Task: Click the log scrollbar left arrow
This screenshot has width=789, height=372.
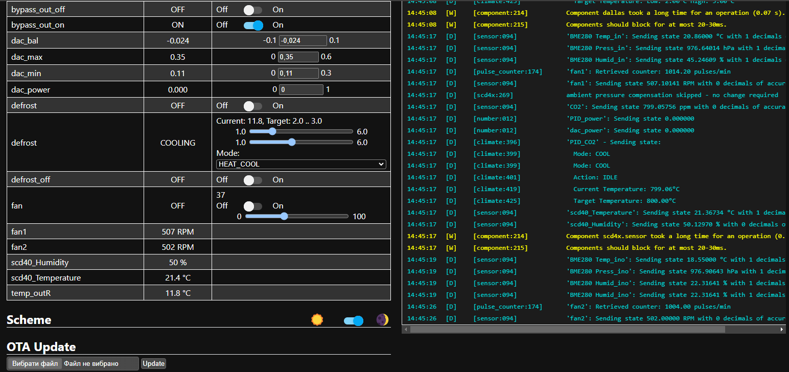Action: [x=406, y=330]
